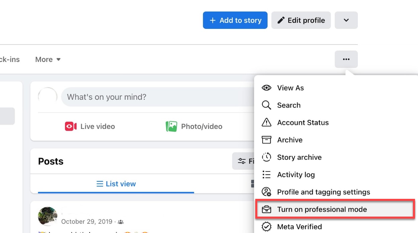The height and width of the screenshot is (233, 418).
Task: Click the View As eye icon
Action: pos(266,88)
